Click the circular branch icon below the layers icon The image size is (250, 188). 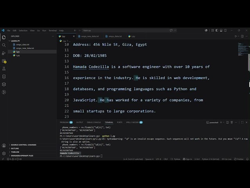pyautogui.click(x=4, y=92)
